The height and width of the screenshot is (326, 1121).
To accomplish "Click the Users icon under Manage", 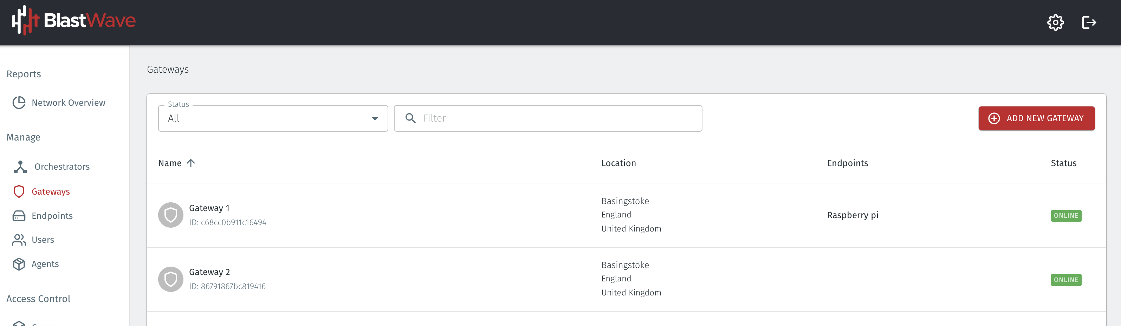I will click(x=19, y=239).
